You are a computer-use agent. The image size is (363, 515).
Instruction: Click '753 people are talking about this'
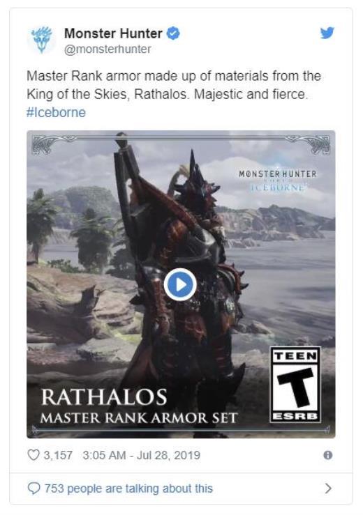(128, 489)
